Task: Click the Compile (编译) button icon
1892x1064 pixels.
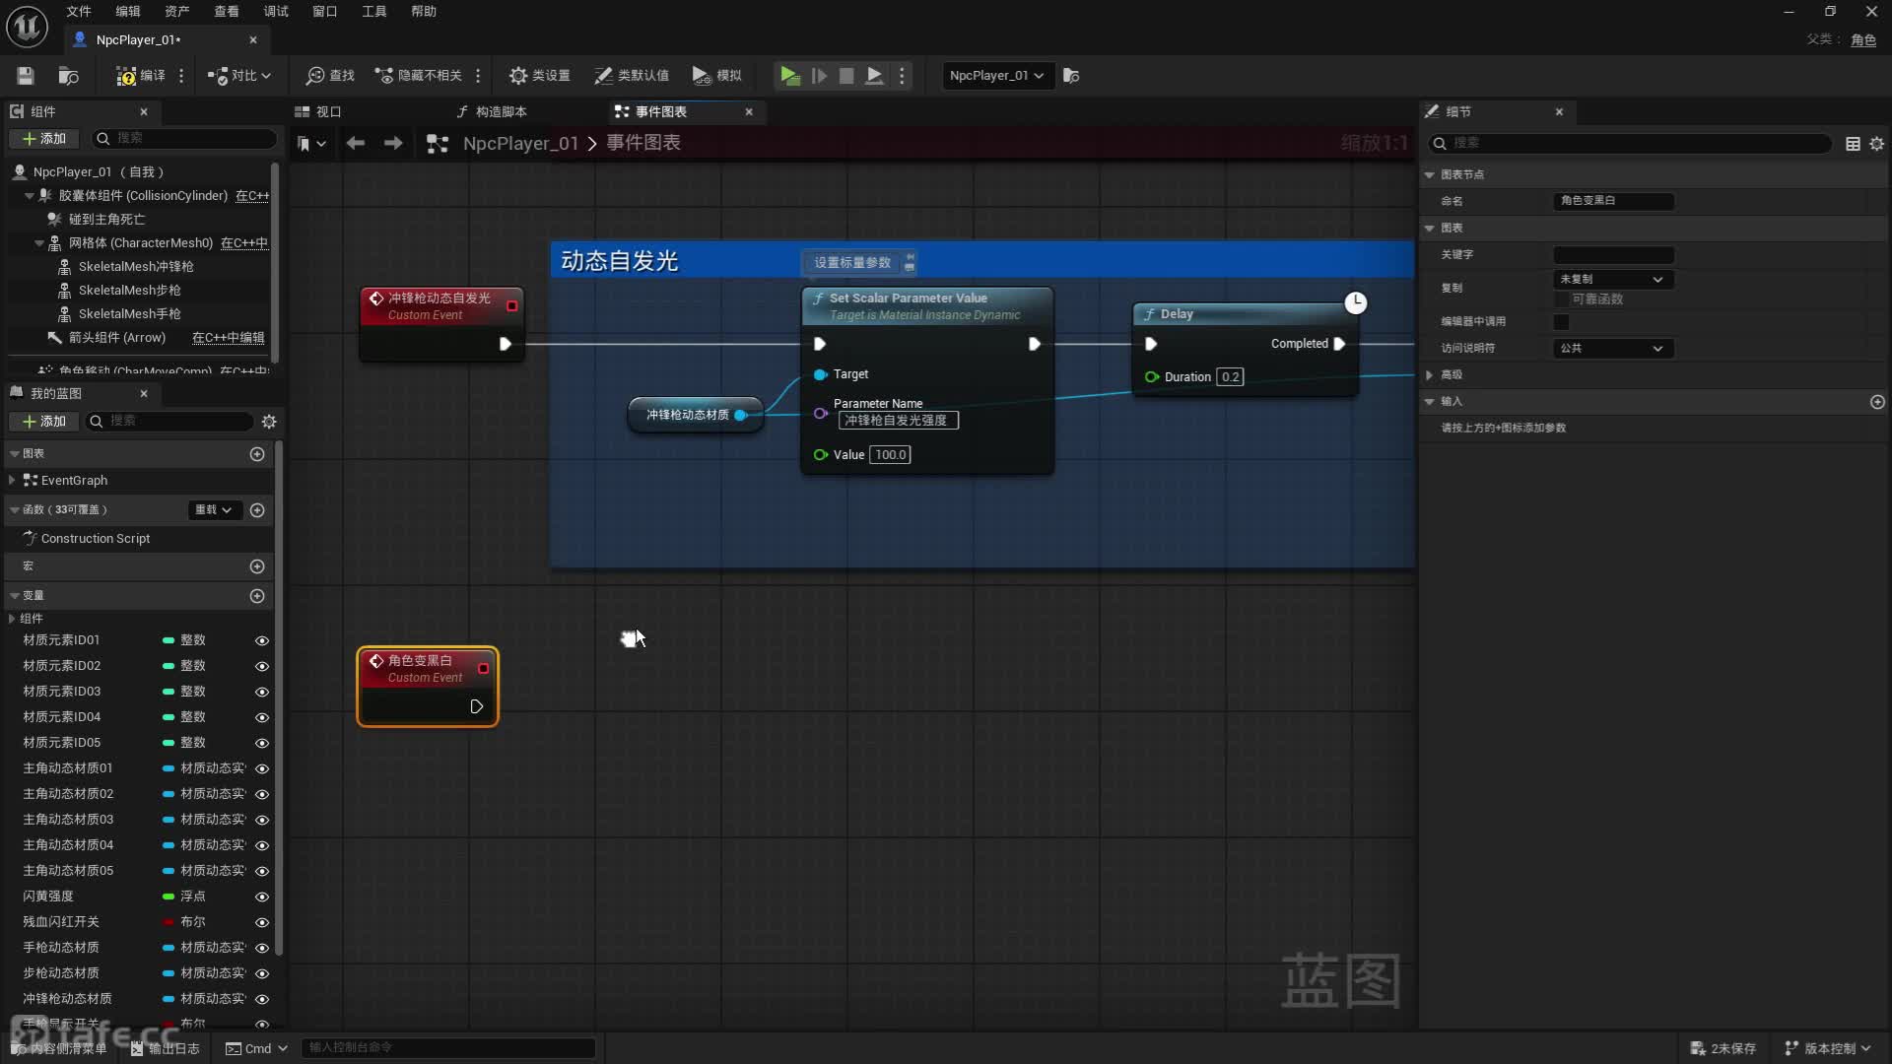Action: pyautogui.click(x=126, y=76)
